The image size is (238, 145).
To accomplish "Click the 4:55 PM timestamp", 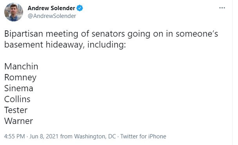I will click(14, 136).
